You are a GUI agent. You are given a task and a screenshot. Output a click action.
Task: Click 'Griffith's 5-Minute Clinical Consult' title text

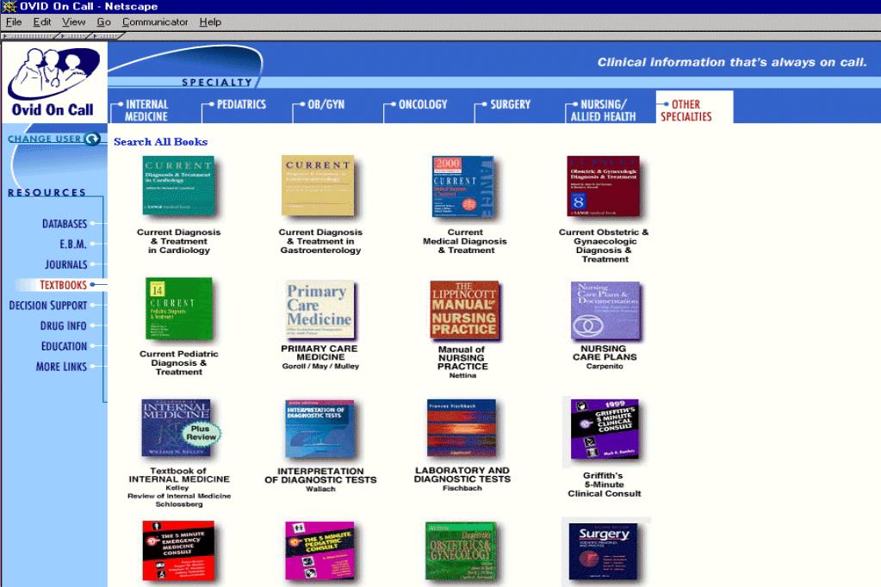pos(604,485)
